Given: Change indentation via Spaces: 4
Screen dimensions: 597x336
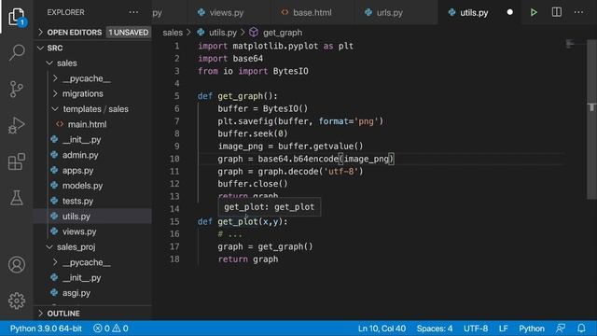Looking at the screenshot, I should point(435,329).
